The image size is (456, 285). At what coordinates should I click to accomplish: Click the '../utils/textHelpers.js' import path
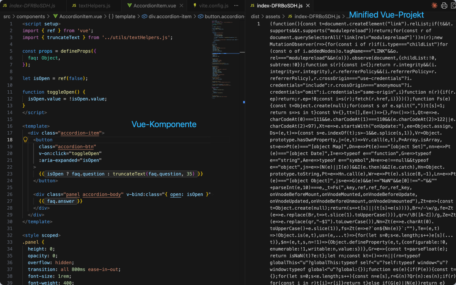[136, 37]
